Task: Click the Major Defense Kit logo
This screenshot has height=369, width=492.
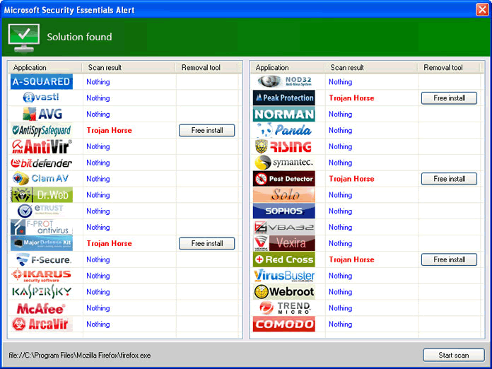Action: click(x=42, y=243)
